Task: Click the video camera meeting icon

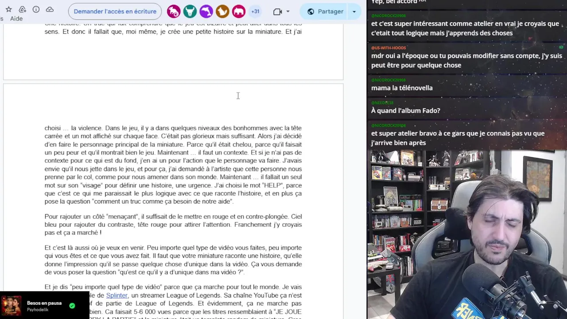Action: click(x=278, y=12)
